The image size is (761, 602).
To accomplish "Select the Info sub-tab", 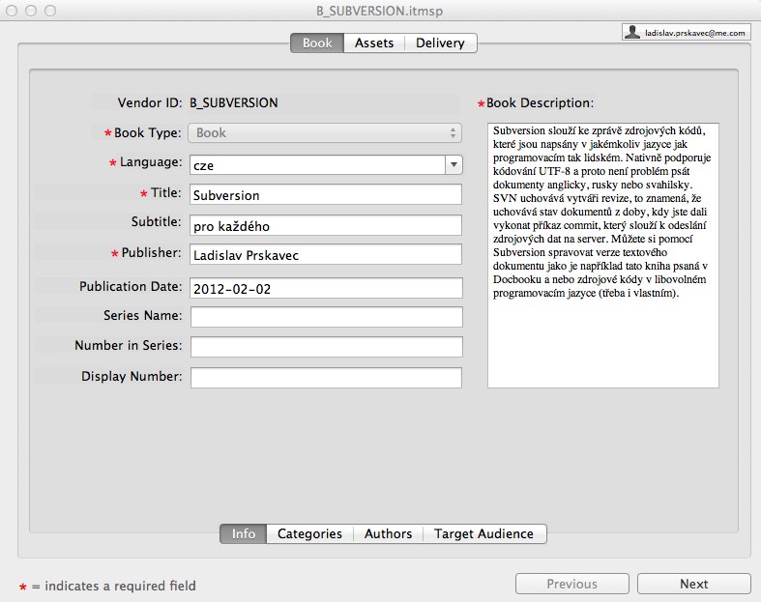I will (x=243, y=534).
